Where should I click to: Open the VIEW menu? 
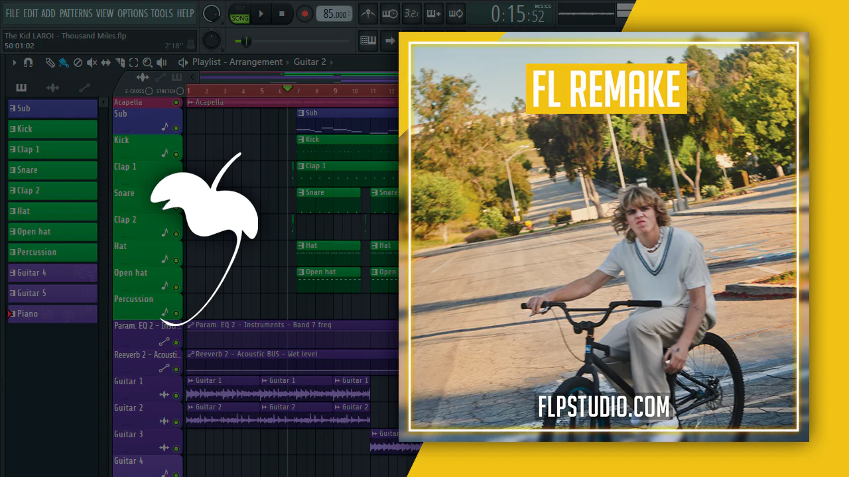coord(105,13)
